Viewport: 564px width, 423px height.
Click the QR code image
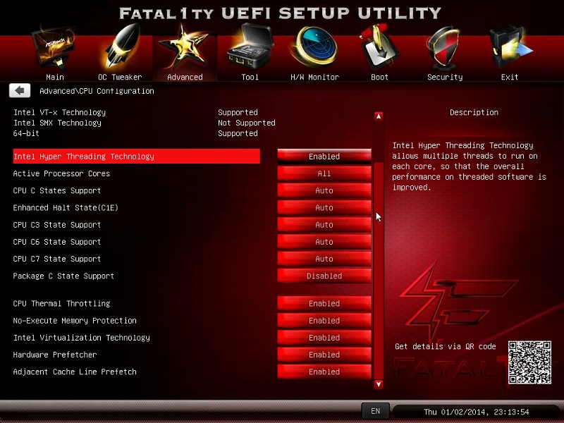point(529,362)
